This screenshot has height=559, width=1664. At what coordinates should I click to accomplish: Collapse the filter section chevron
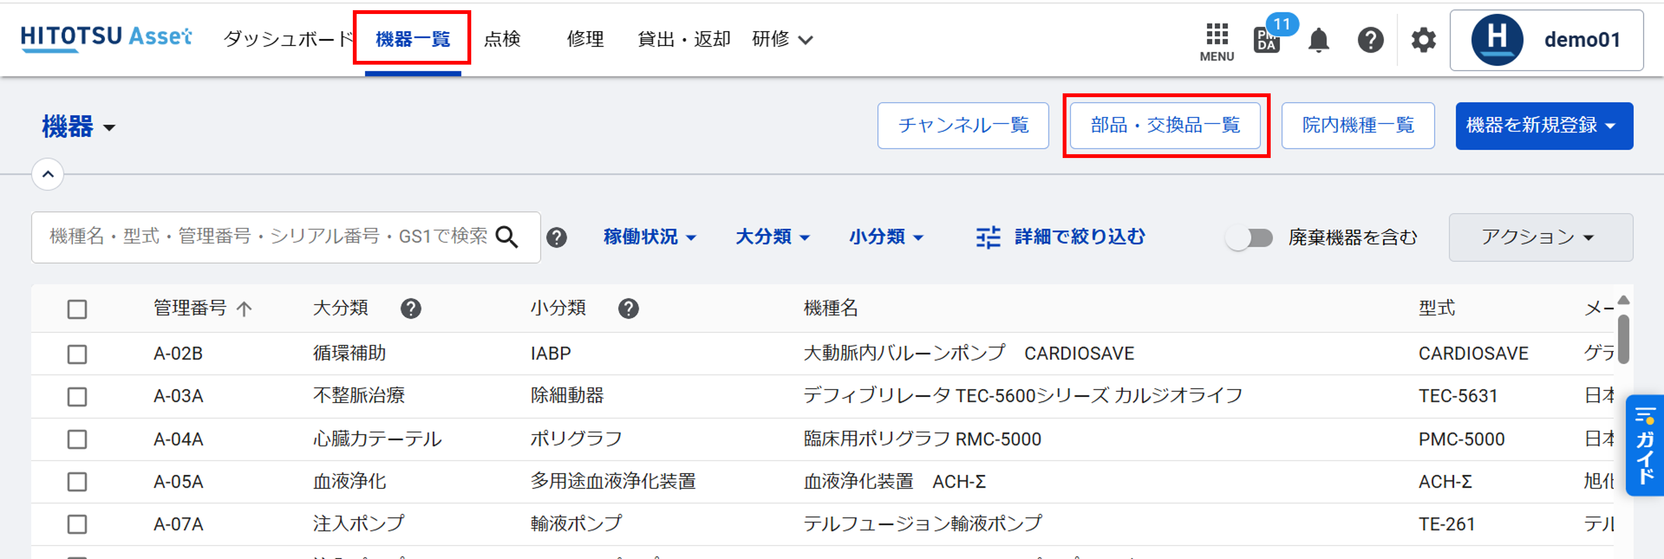coord(48,174)
